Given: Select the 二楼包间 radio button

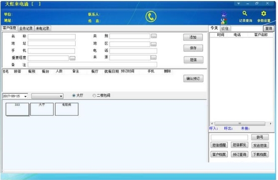Looking at the screenshot, I should (94, 96).
